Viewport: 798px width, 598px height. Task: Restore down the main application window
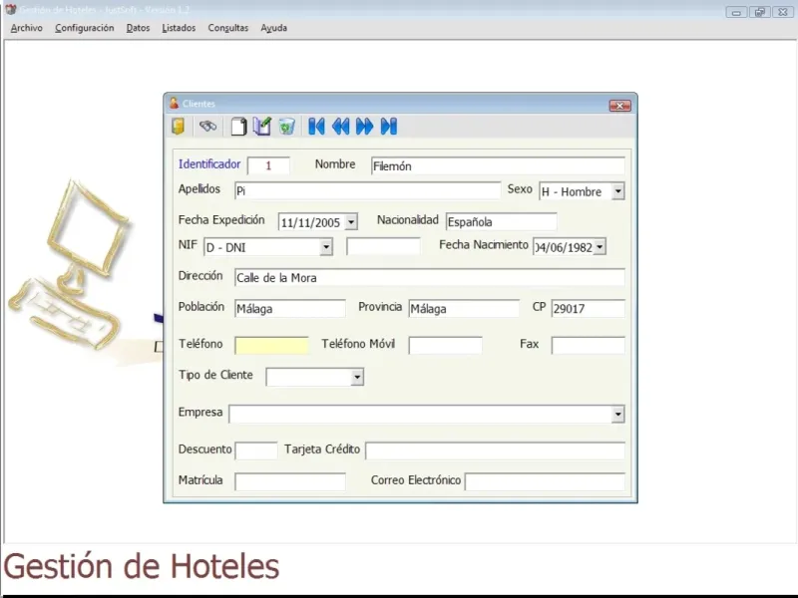point(759,12)
